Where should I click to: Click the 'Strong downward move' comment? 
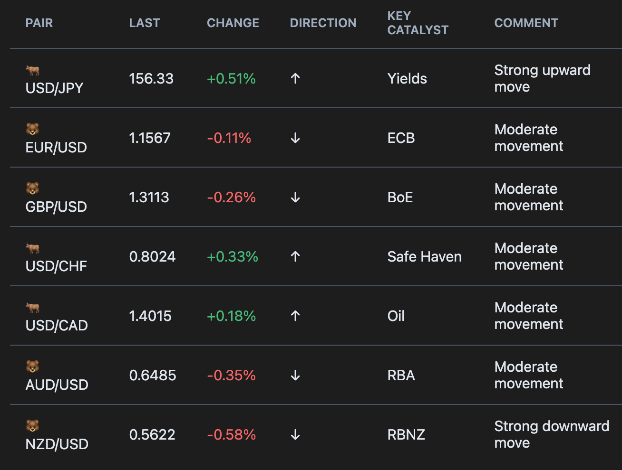click(552, 435)
